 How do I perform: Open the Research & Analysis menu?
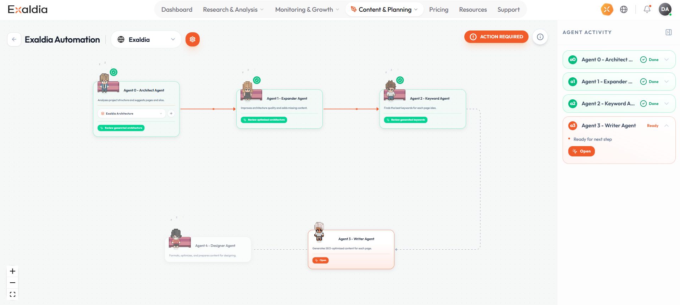click(233, 10)
